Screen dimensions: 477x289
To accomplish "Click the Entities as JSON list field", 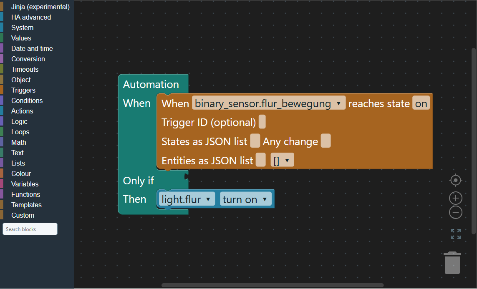I will pos(261,160).
